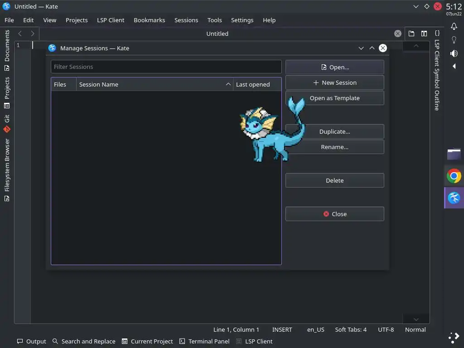
Task: Launch Google Chrome from the taskbar
Action: (x=454, y=176)
